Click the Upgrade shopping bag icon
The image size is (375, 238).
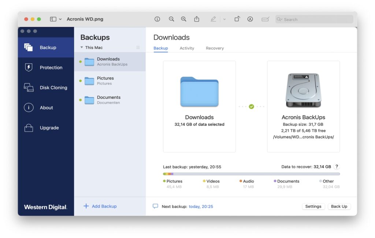(x=29, y=128)
